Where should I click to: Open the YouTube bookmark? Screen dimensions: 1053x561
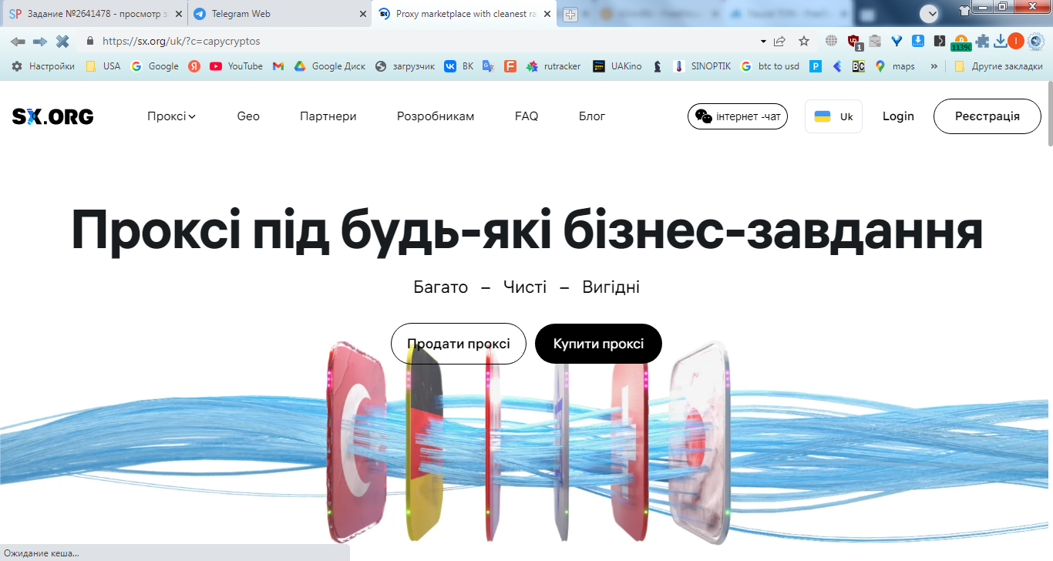click(x=236, y=66)
